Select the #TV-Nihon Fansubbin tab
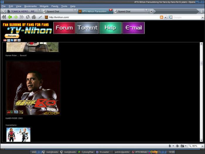 (95, 11)
